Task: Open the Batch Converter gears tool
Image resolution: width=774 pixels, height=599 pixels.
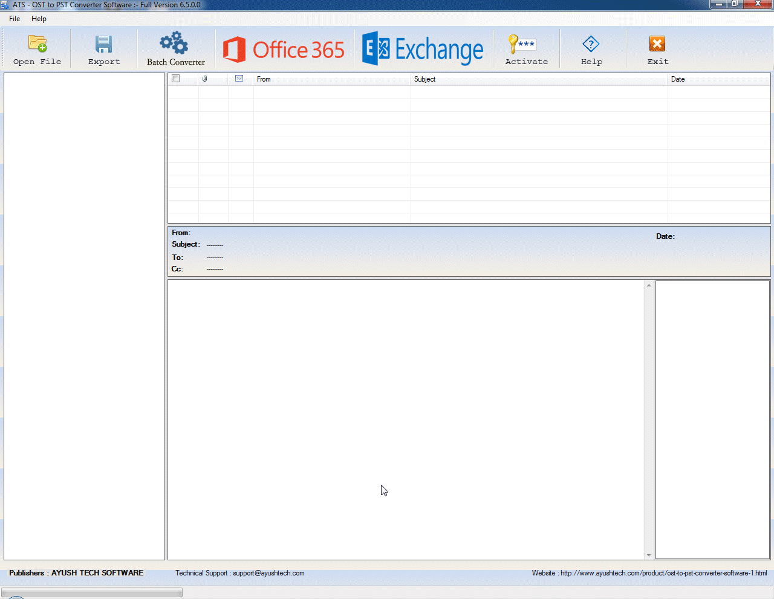Action: pyautogui.click(x=175, y=44)
